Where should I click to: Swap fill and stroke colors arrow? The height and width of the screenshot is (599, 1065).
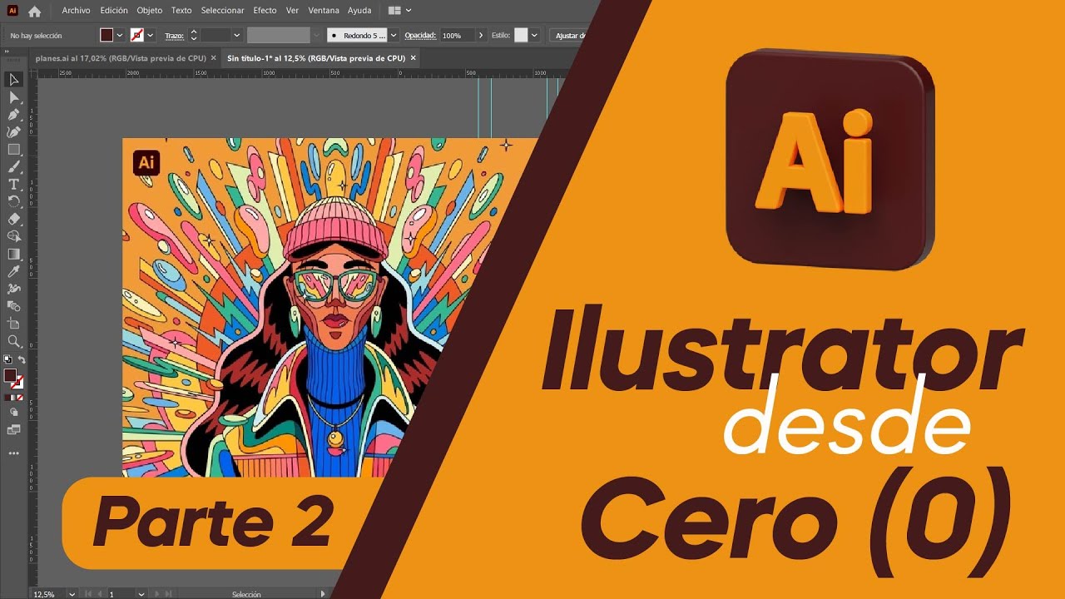pos(22,360)
